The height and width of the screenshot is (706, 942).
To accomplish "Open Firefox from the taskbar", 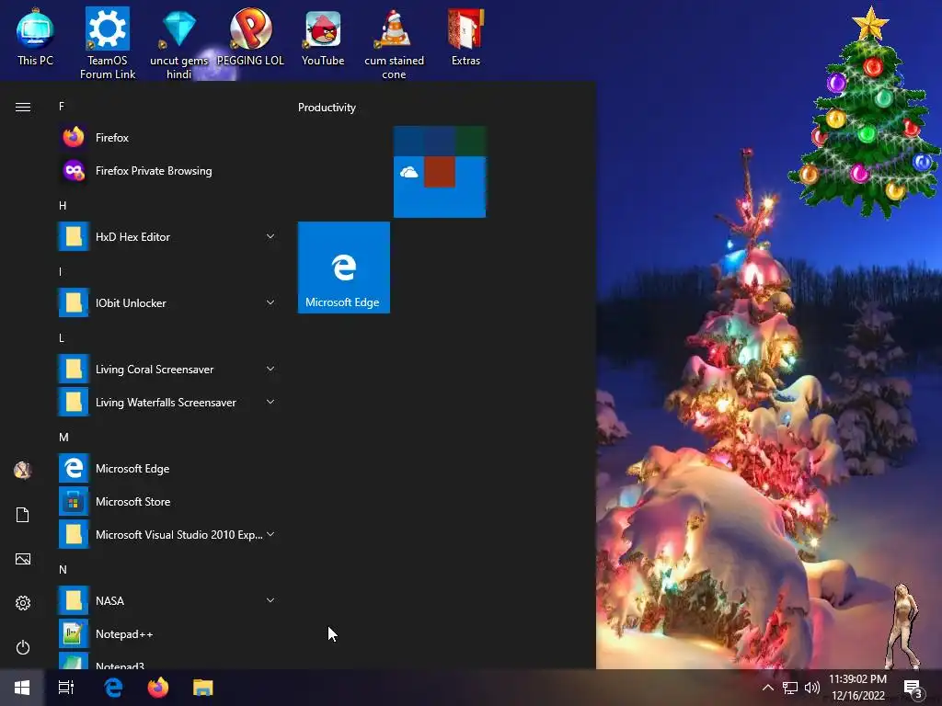I will pos(158,688).
